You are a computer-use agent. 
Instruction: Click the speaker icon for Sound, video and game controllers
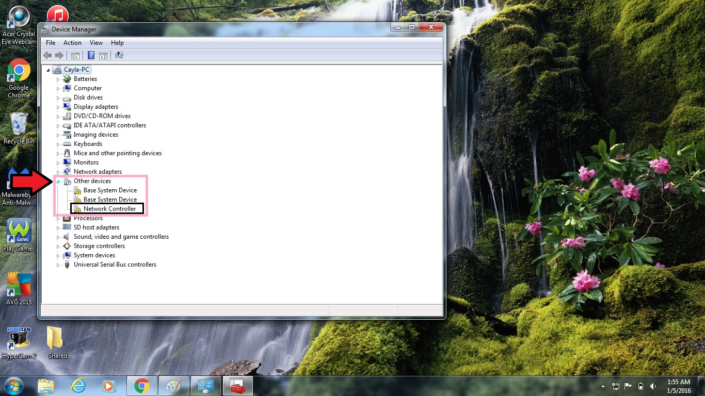click(x=67, y=237)
